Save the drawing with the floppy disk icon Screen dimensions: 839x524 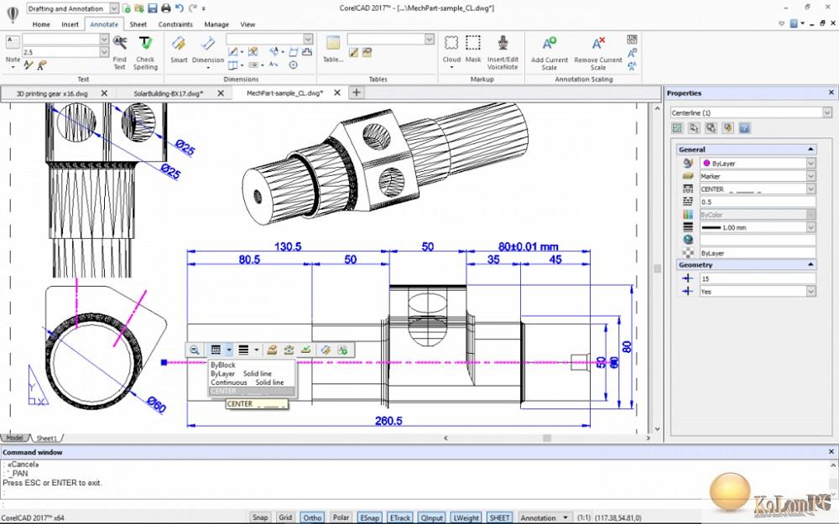[153, 8]
